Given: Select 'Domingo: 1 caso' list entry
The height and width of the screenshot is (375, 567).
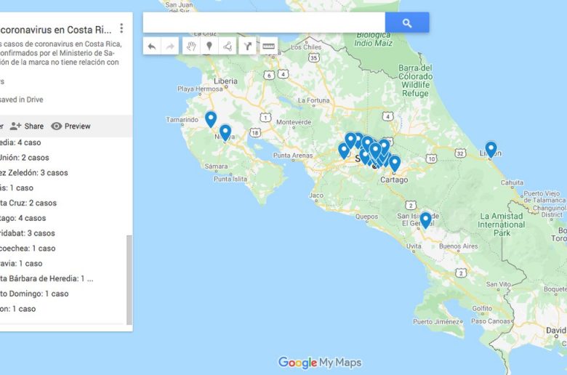Looking at the screenshot, I should tap(33, 294).
